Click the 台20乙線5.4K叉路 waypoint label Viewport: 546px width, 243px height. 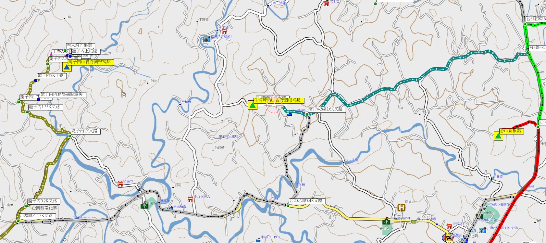[x=307, y=201]
